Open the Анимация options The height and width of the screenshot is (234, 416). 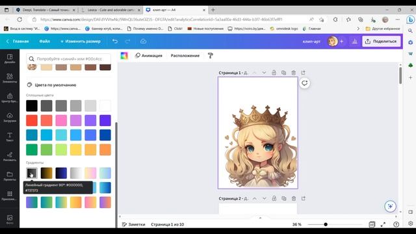pyautogui.click(x=149, y=55)
